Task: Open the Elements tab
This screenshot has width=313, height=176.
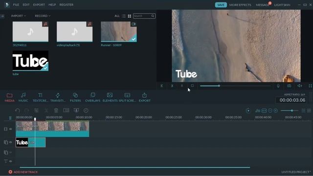Action: (x=110, y=97)
